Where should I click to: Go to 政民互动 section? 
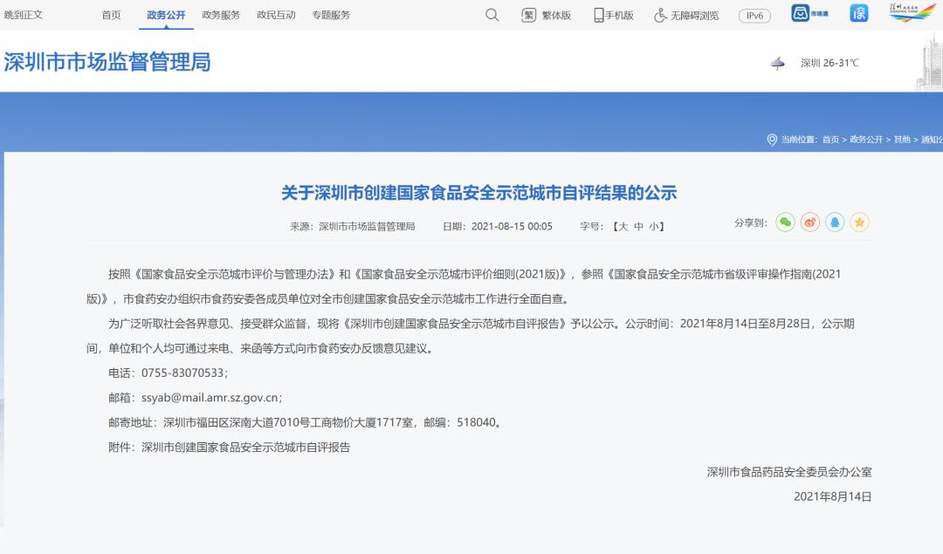[276, 15]
